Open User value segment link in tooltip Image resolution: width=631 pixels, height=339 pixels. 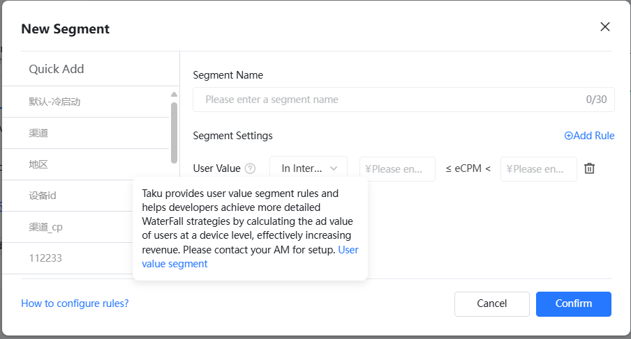click(175, 264)
